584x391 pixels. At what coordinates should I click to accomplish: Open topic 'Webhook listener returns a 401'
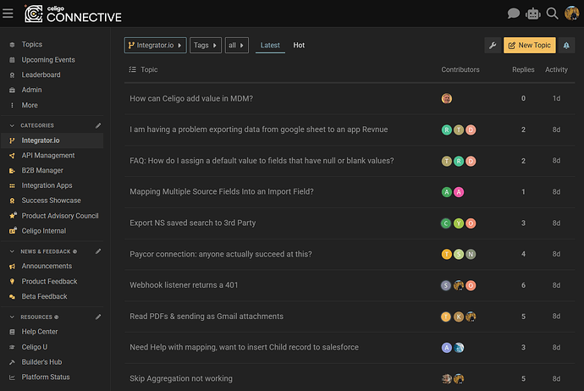pyautogui.click(x=184, y=285)
